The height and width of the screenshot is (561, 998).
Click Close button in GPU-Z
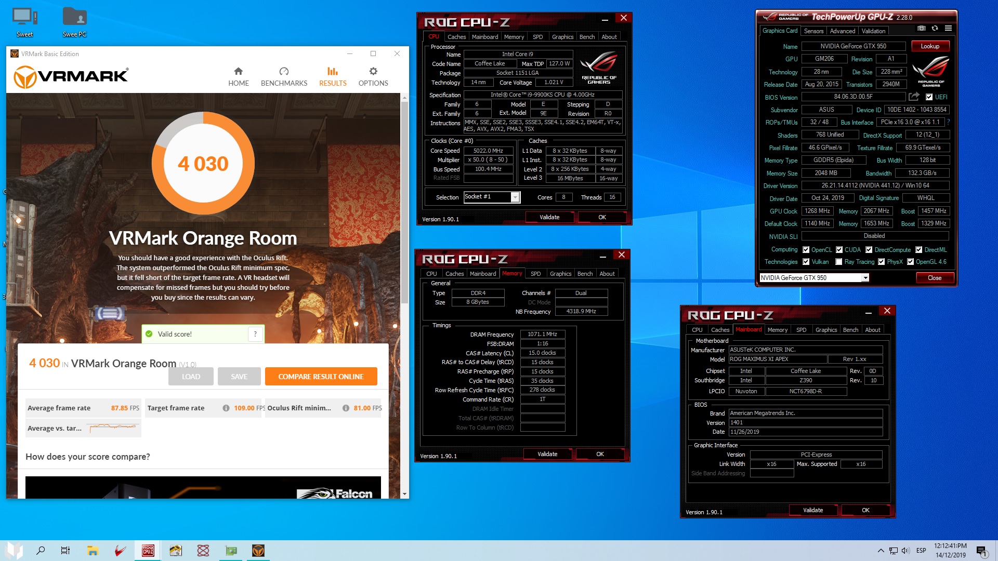934,278
